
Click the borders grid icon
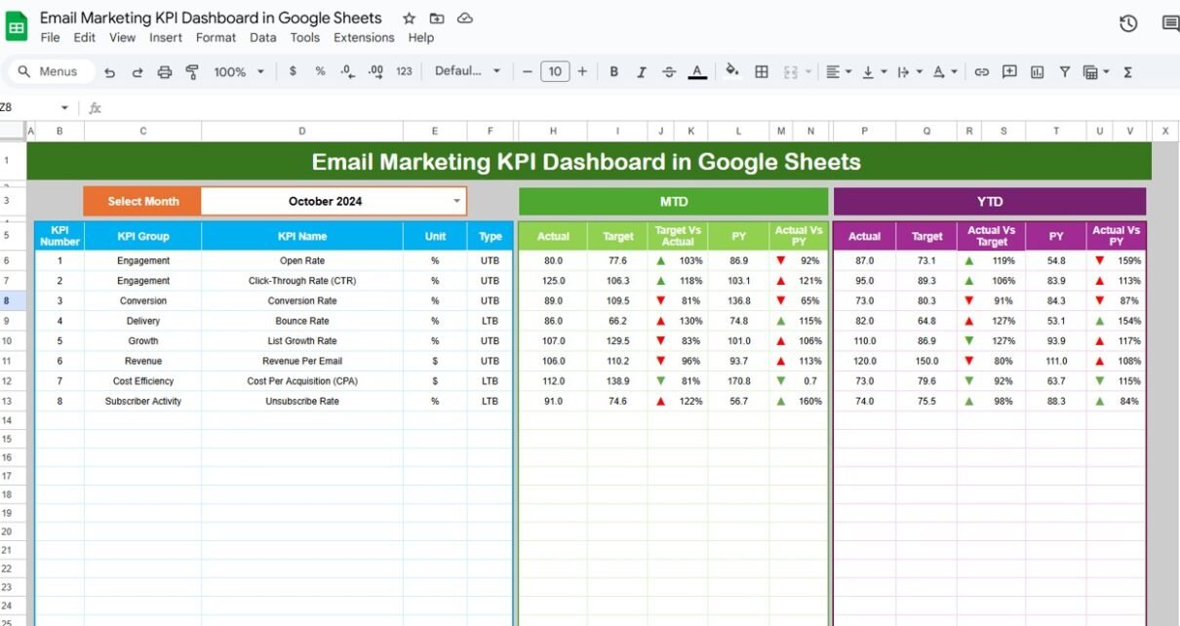pyautogui.click(x=762, y=72)
